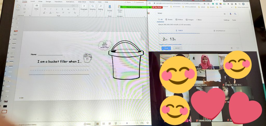The height and width of the screenshot is (126, 266).
Task: Click the blue STOP timer button
Action: click(x=166, y=48)
